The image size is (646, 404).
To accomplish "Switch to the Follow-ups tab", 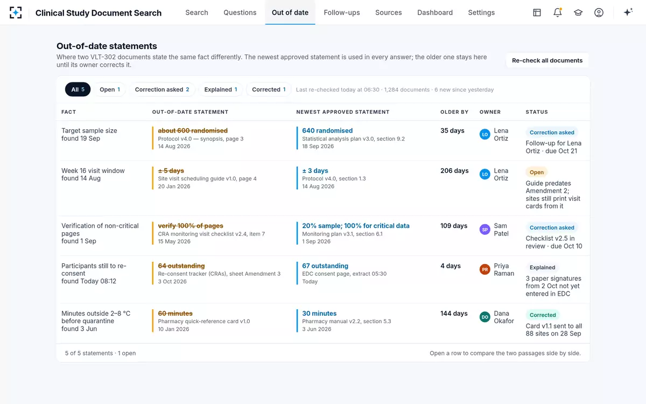I will [342, 12].
